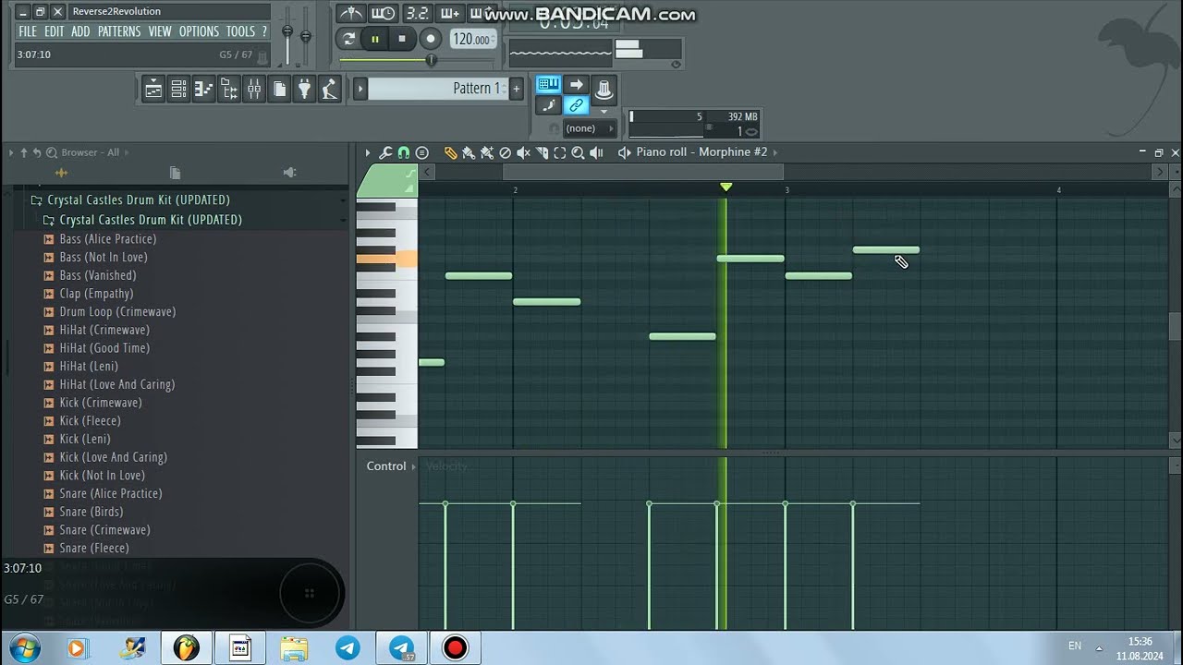This screenshot has width=1183, height=665.
Task: Open the Playlist view icon
Action: 153,90
